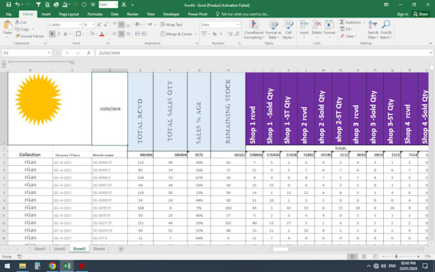Click the Windows Start button

tap(8, 266)
